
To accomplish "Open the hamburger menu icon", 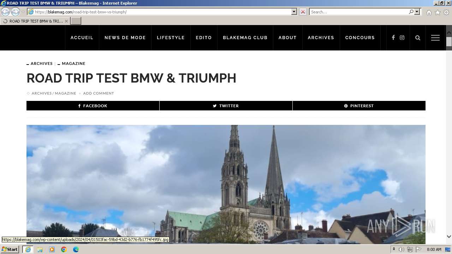I will pyautogui.click(x=435, y=38).
